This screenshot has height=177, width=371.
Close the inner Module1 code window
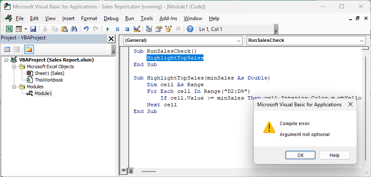[x=365, y=18]
